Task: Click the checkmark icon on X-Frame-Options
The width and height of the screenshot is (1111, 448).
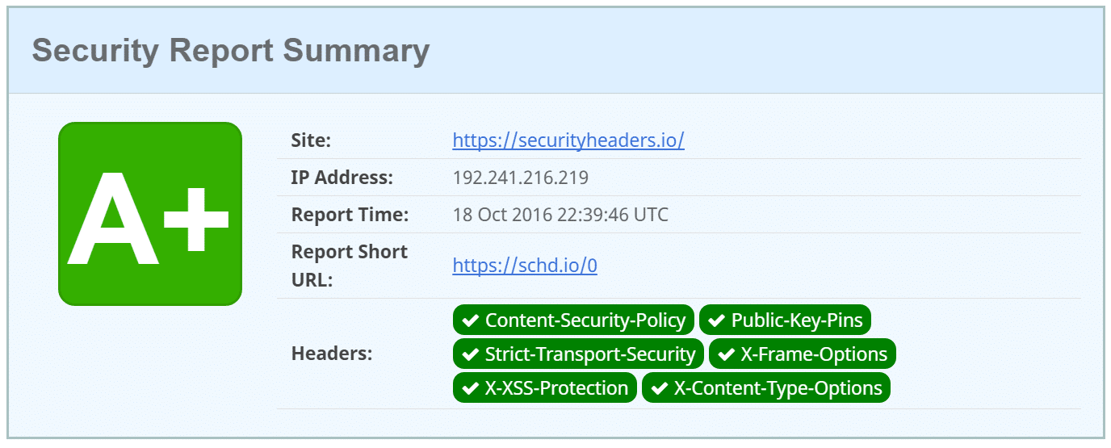Action: [x=726, y=354]
